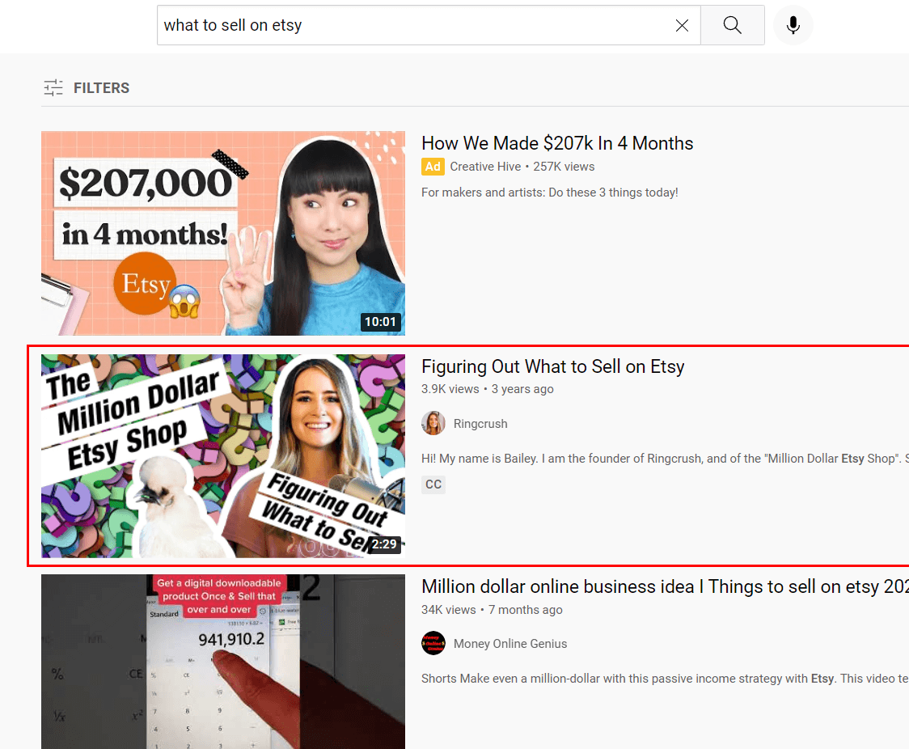This screenshot has width=909, height=749.
Task: Click the CC closed captions badge
Action: click(x=433, y=485)
